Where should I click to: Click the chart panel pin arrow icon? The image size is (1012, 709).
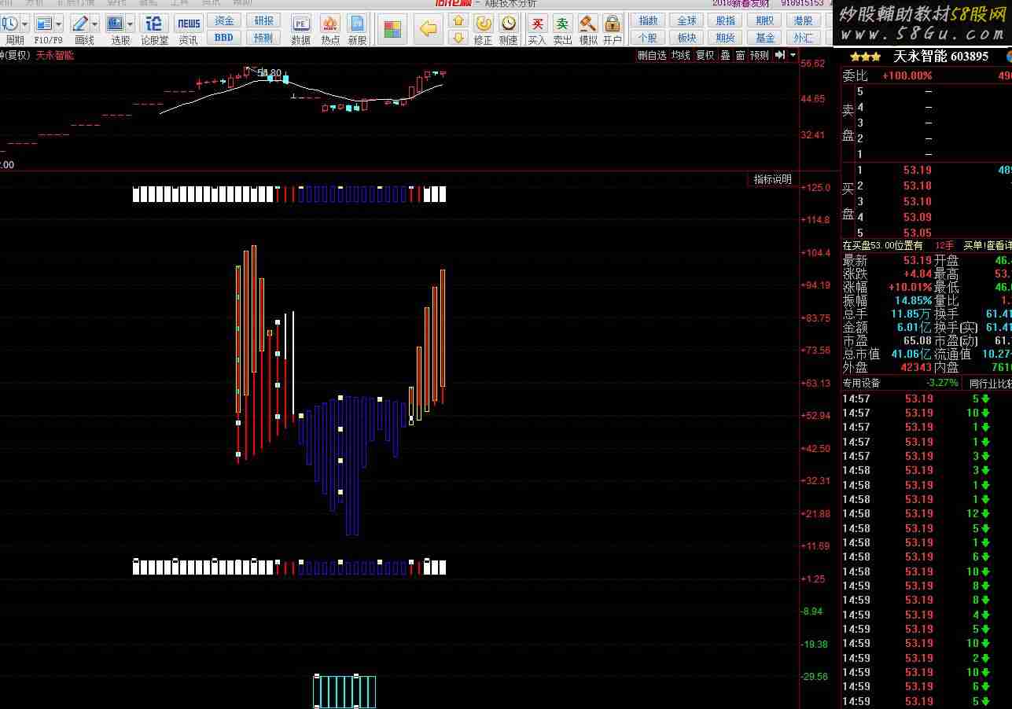click(779, 55)
